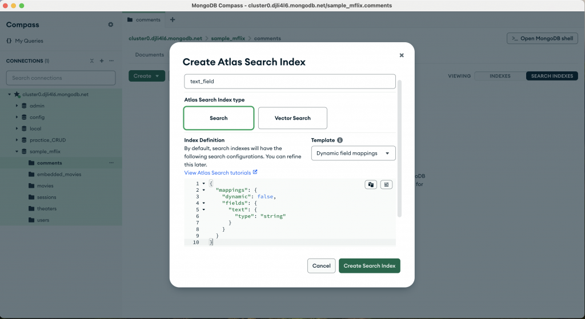The image size is (585, 319).
Task: Click Cancel in the dialog
Action: coord(321,266)
